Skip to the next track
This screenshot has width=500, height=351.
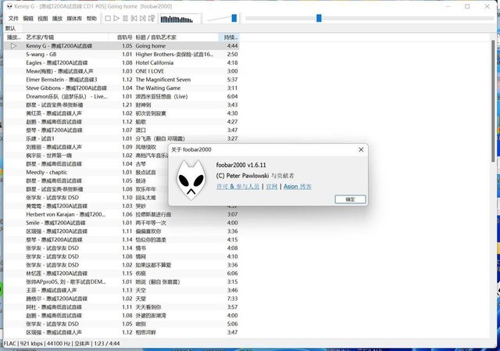coord(143,19)
